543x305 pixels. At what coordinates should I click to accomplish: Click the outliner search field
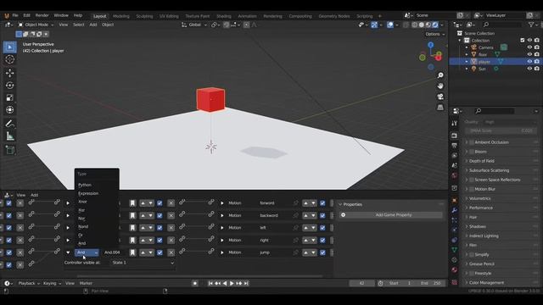[501, 25]
